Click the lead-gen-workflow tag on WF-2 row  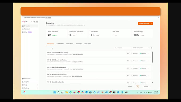78,55
